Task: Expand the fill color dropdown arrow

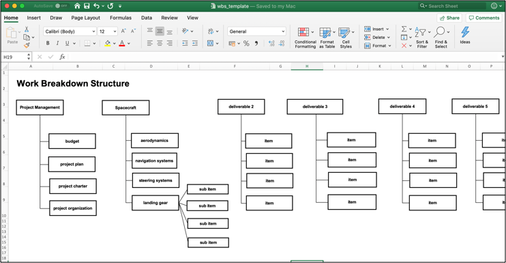Action: coord(115,43)
